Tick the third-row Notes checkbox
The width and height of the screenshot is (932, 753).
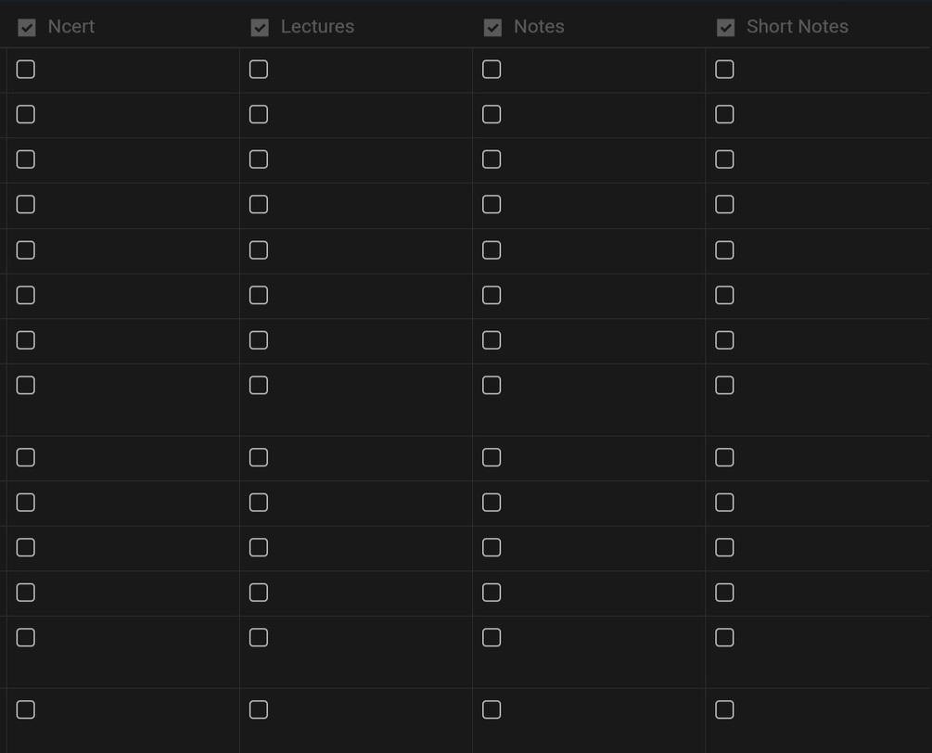pos(492,160)
